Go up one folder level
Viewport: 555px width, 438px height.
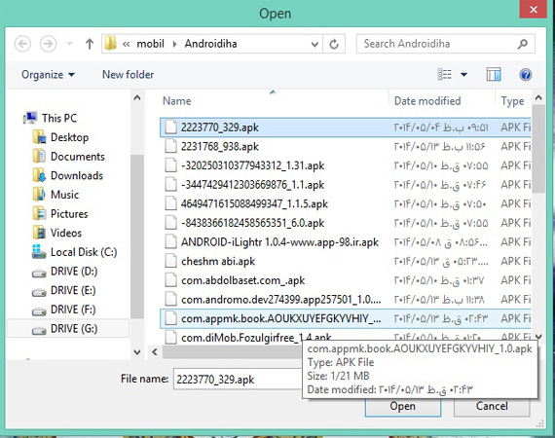tap(90, 44)
